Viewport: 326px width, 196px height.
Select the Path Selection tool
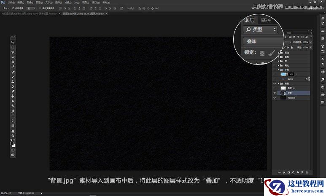13,121
